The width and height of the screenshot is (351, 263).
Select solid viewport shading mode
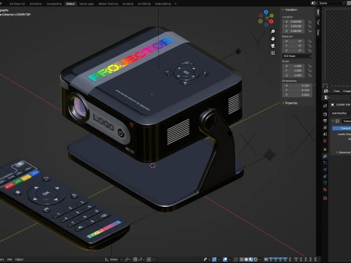(x=246, y=259)
